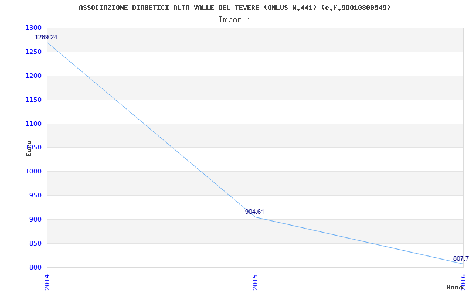This screenshot has height=293, width=469.
Task: Click the Euro axis title
Action: point(29,149)
